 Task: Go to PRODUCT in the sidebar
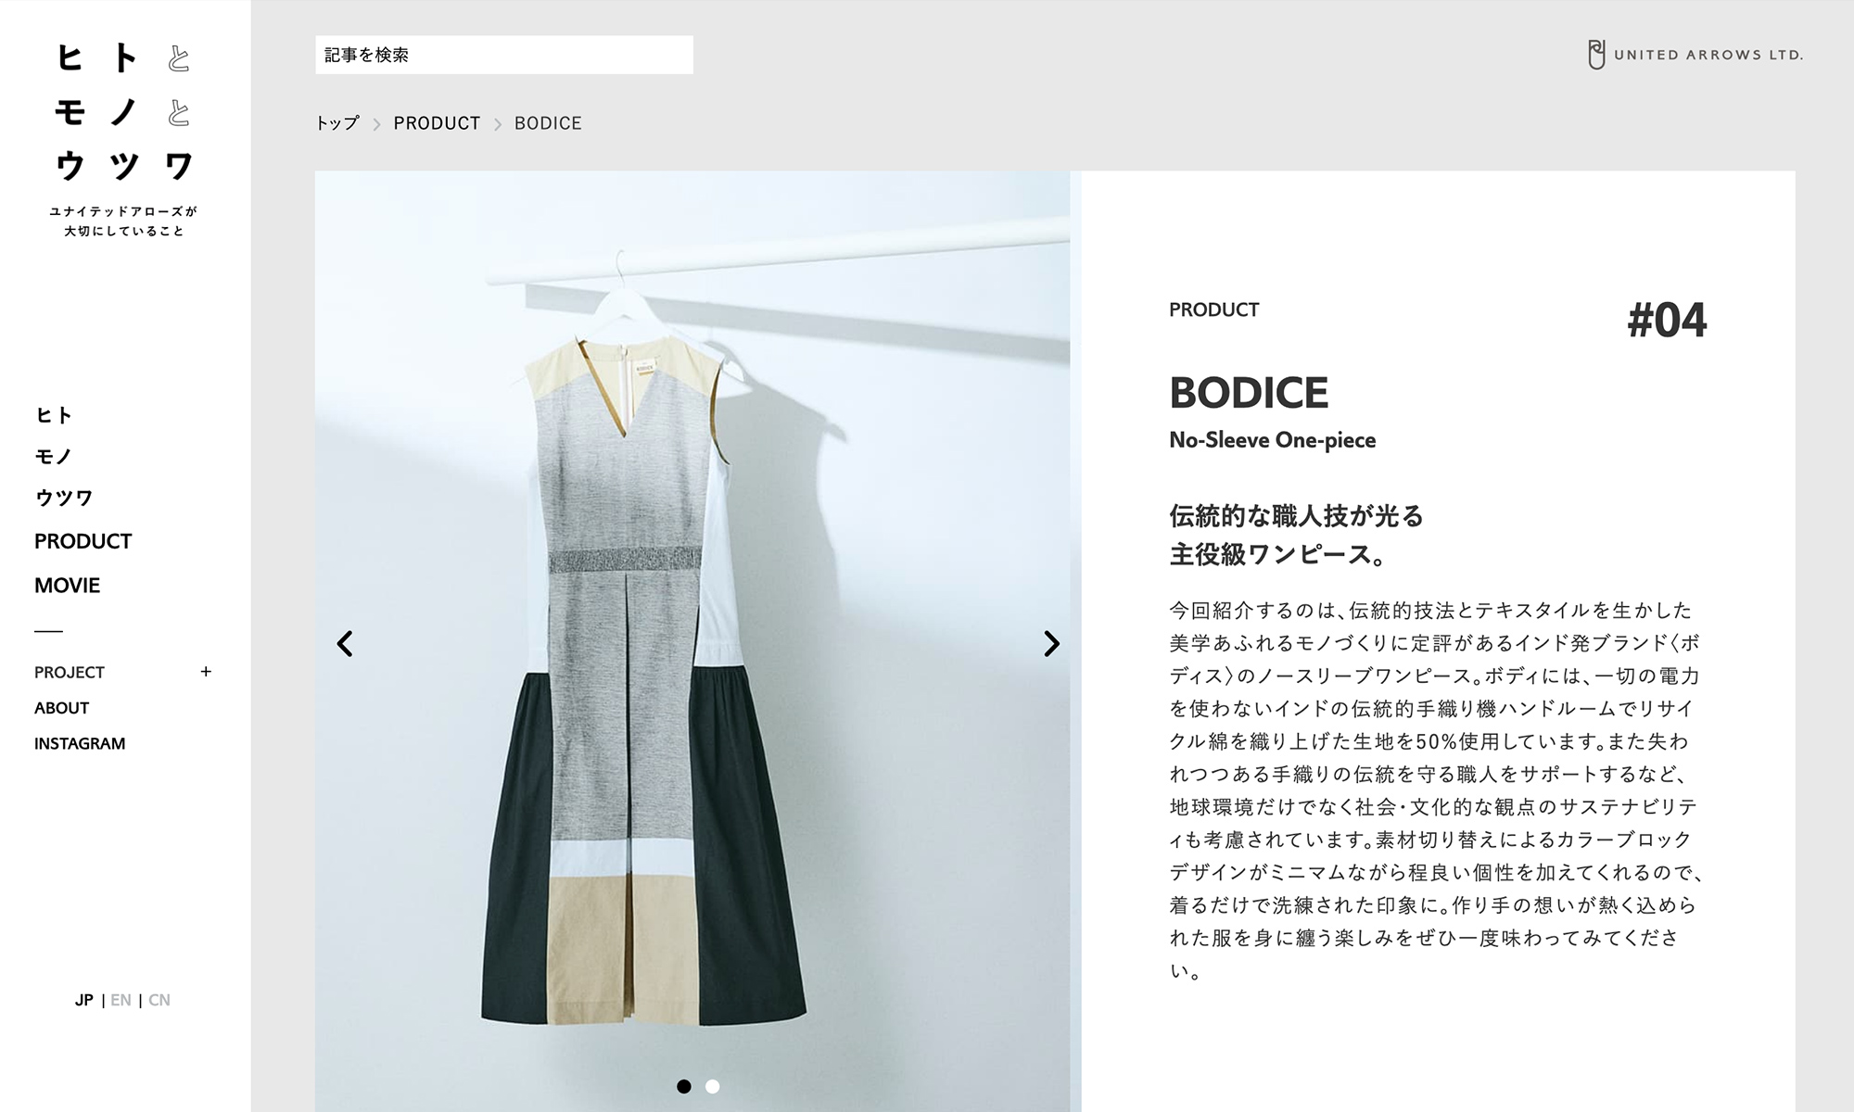(x=83, y=541)
